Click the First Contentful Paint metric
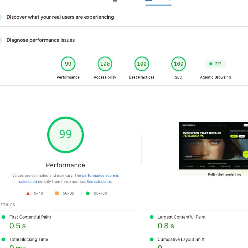Image resolution: width=248 pixels, height=248 pixels. pyautogui.click(x=30, y=217)
